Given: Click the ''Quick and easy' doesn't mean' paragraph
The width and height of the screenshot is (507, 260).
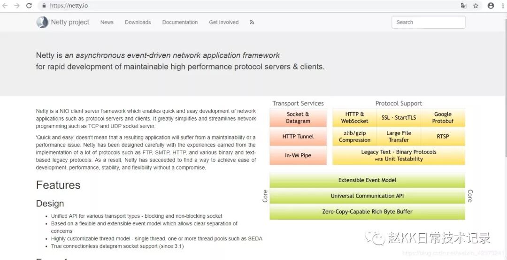Looking at the screenshot, I should 146,153.
